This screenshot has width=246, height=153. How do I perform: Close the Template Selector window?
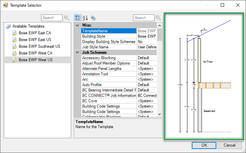[238, 5]
